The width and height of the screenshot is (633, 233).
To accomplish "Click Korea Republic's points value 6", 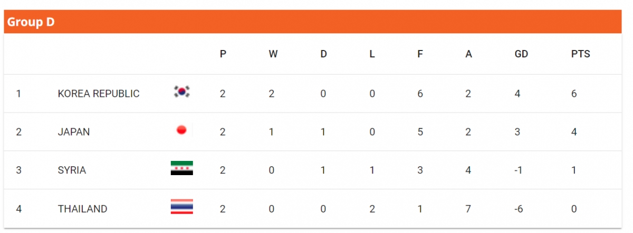I will 574,94.
